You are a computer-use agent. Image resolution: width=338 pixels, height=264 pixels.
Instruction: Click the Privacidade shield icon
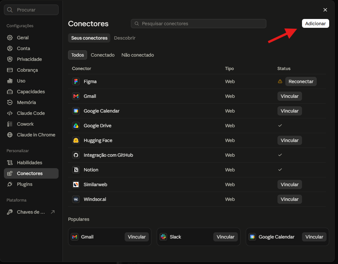coord(10,59)
